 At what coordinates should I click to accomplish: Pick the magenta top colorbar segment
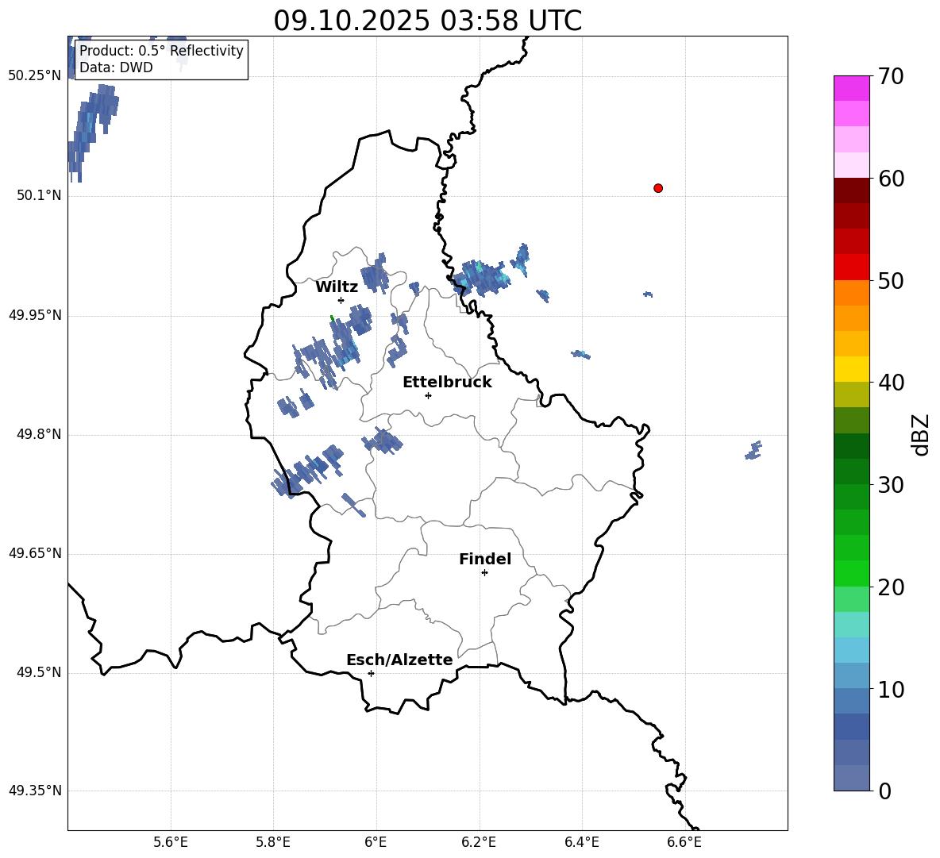pyautogui.click(x=851, y=88)
